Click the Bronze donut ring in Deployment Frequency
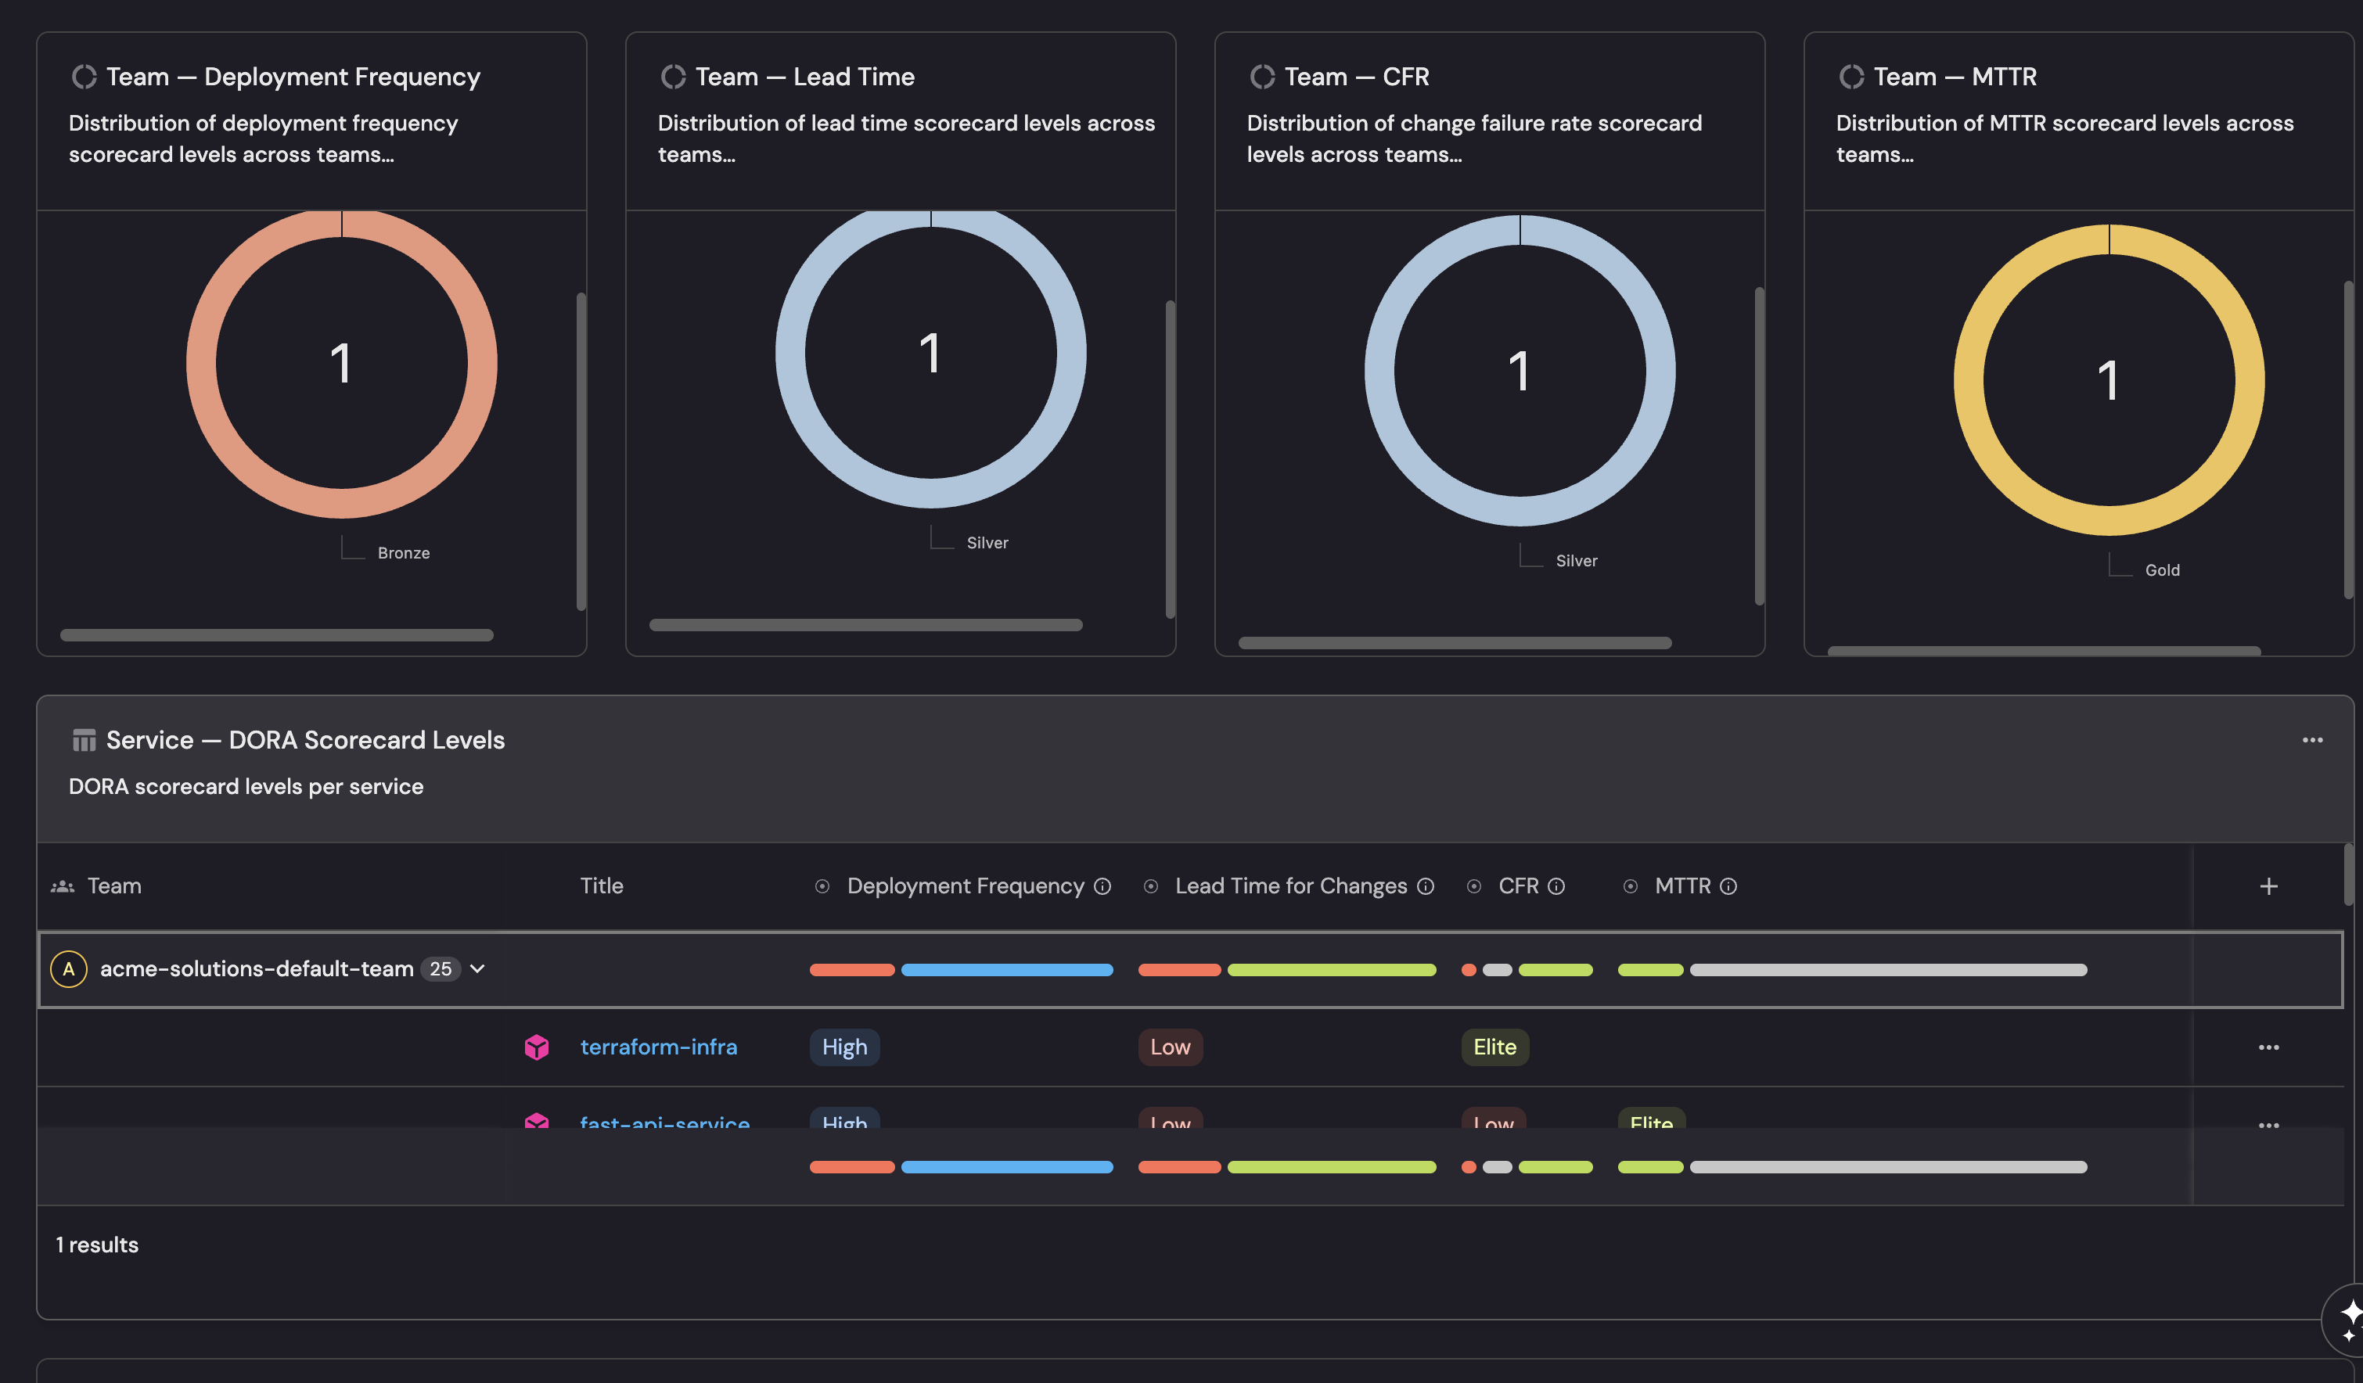 pos(200,364)
